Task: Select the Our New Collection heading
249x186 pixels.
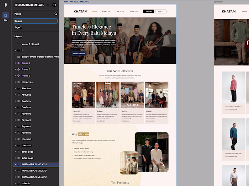Action: [x=120, y=71]
